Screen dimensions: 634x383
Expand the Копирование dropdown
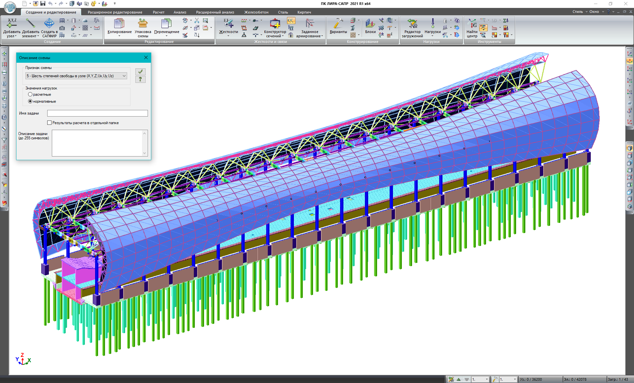coord(119,35)
